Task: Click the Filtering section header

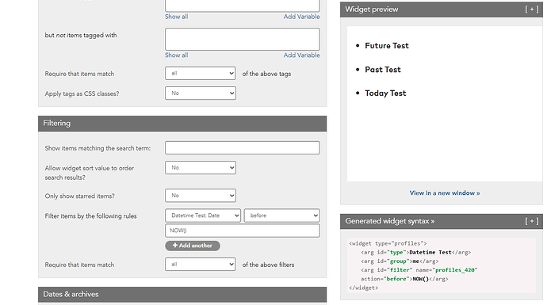Action: tap(182, 124)
